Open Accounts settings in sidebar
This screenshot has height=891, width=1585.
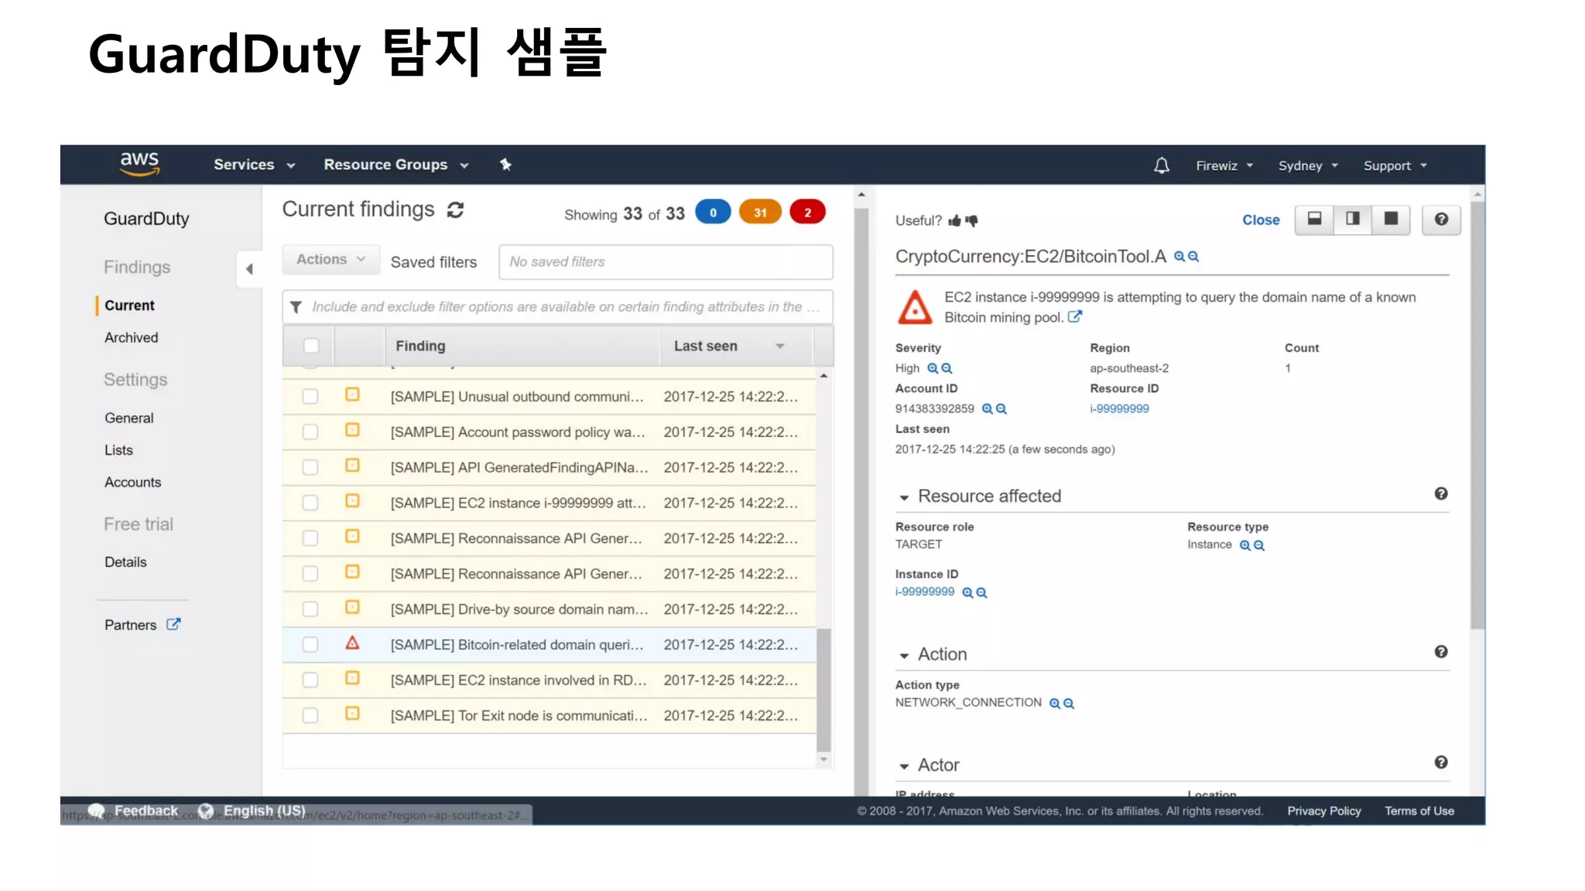tap(132, 482)
